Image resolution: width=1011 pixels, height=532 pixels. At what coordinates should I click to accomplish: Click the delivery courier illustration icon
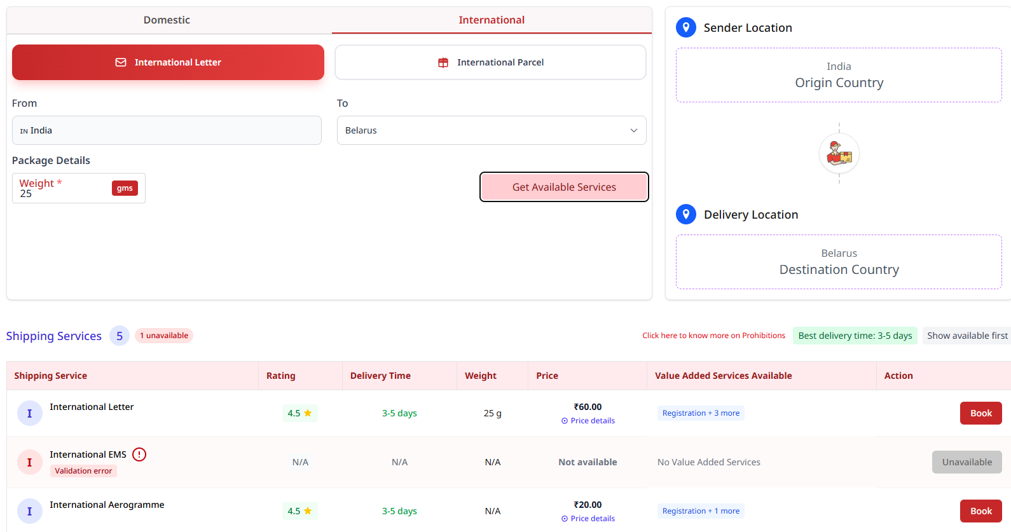[839, 154]
